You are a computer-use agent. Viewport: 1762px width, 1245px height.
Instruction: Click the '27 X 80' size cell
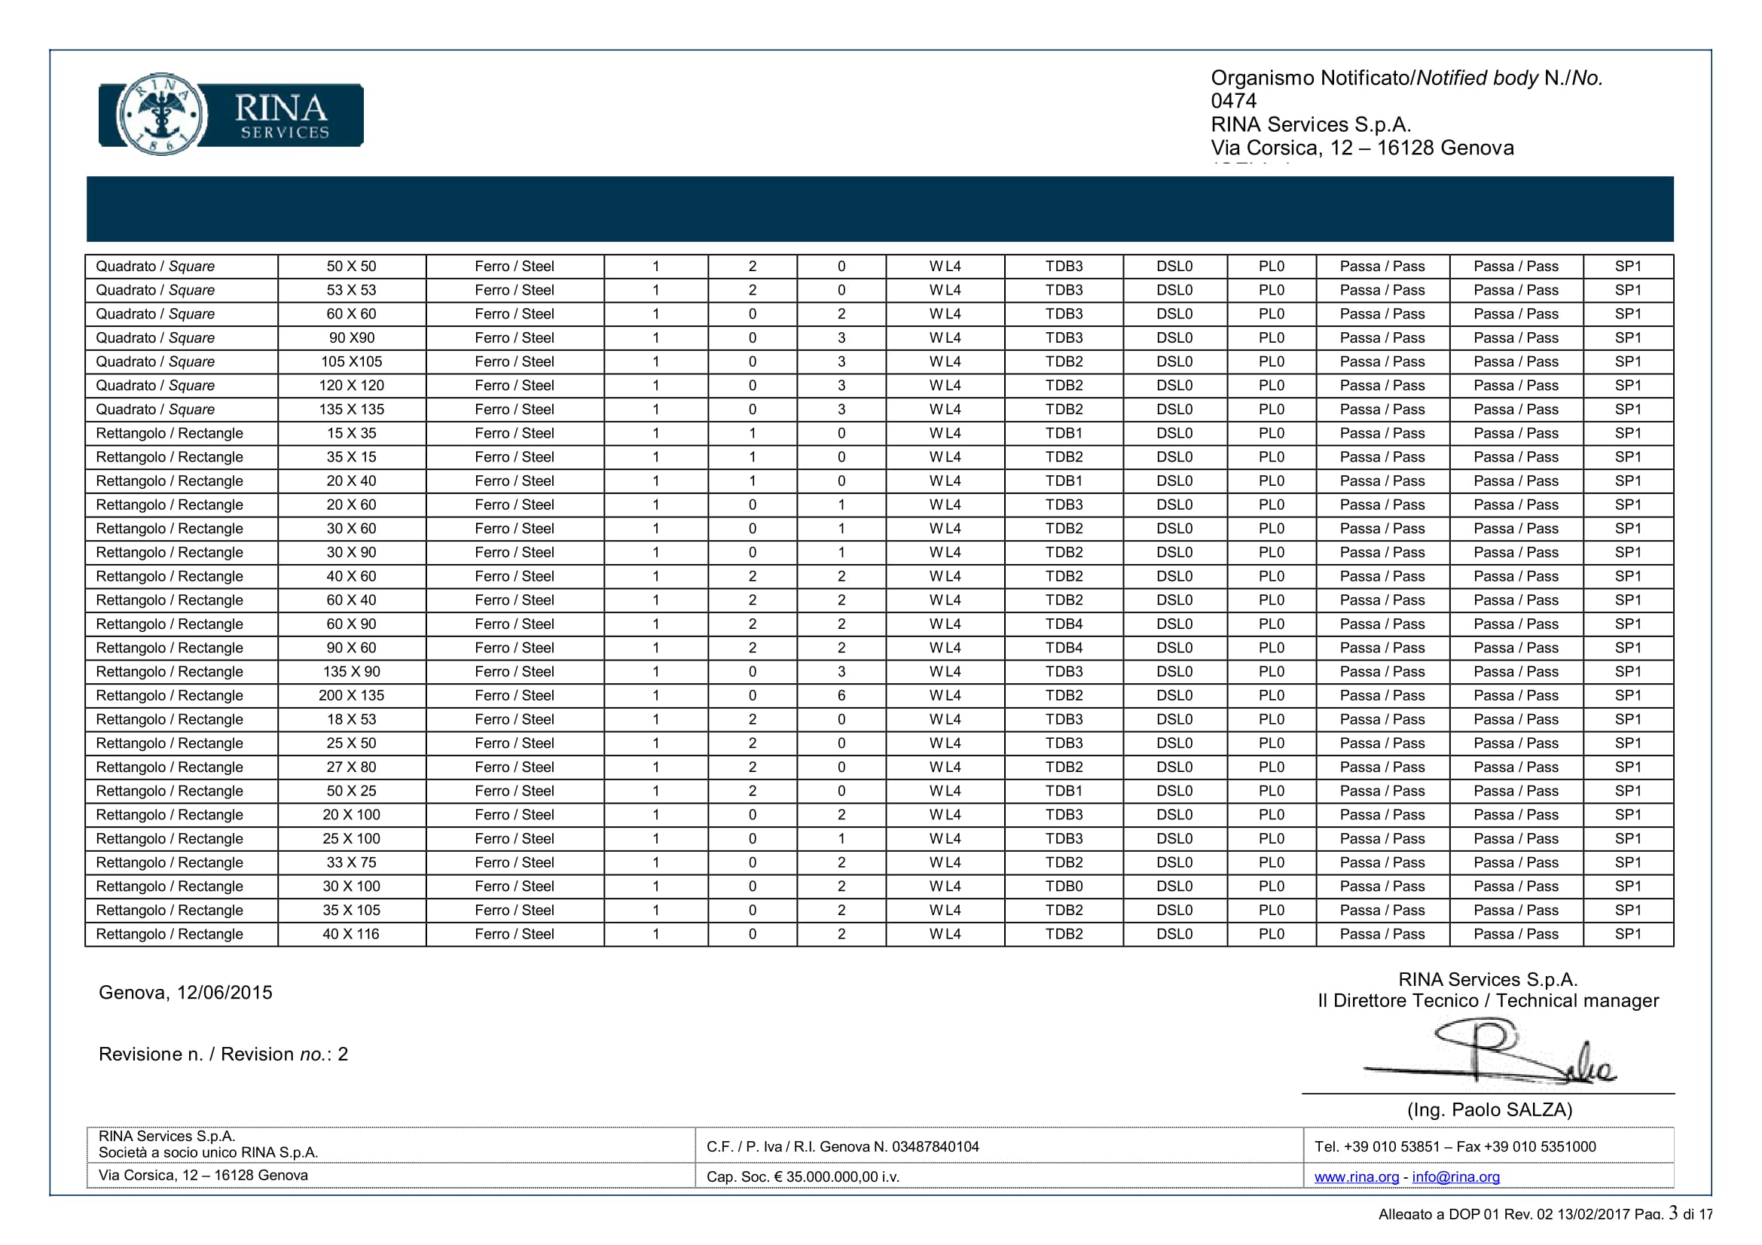point(352,765)
